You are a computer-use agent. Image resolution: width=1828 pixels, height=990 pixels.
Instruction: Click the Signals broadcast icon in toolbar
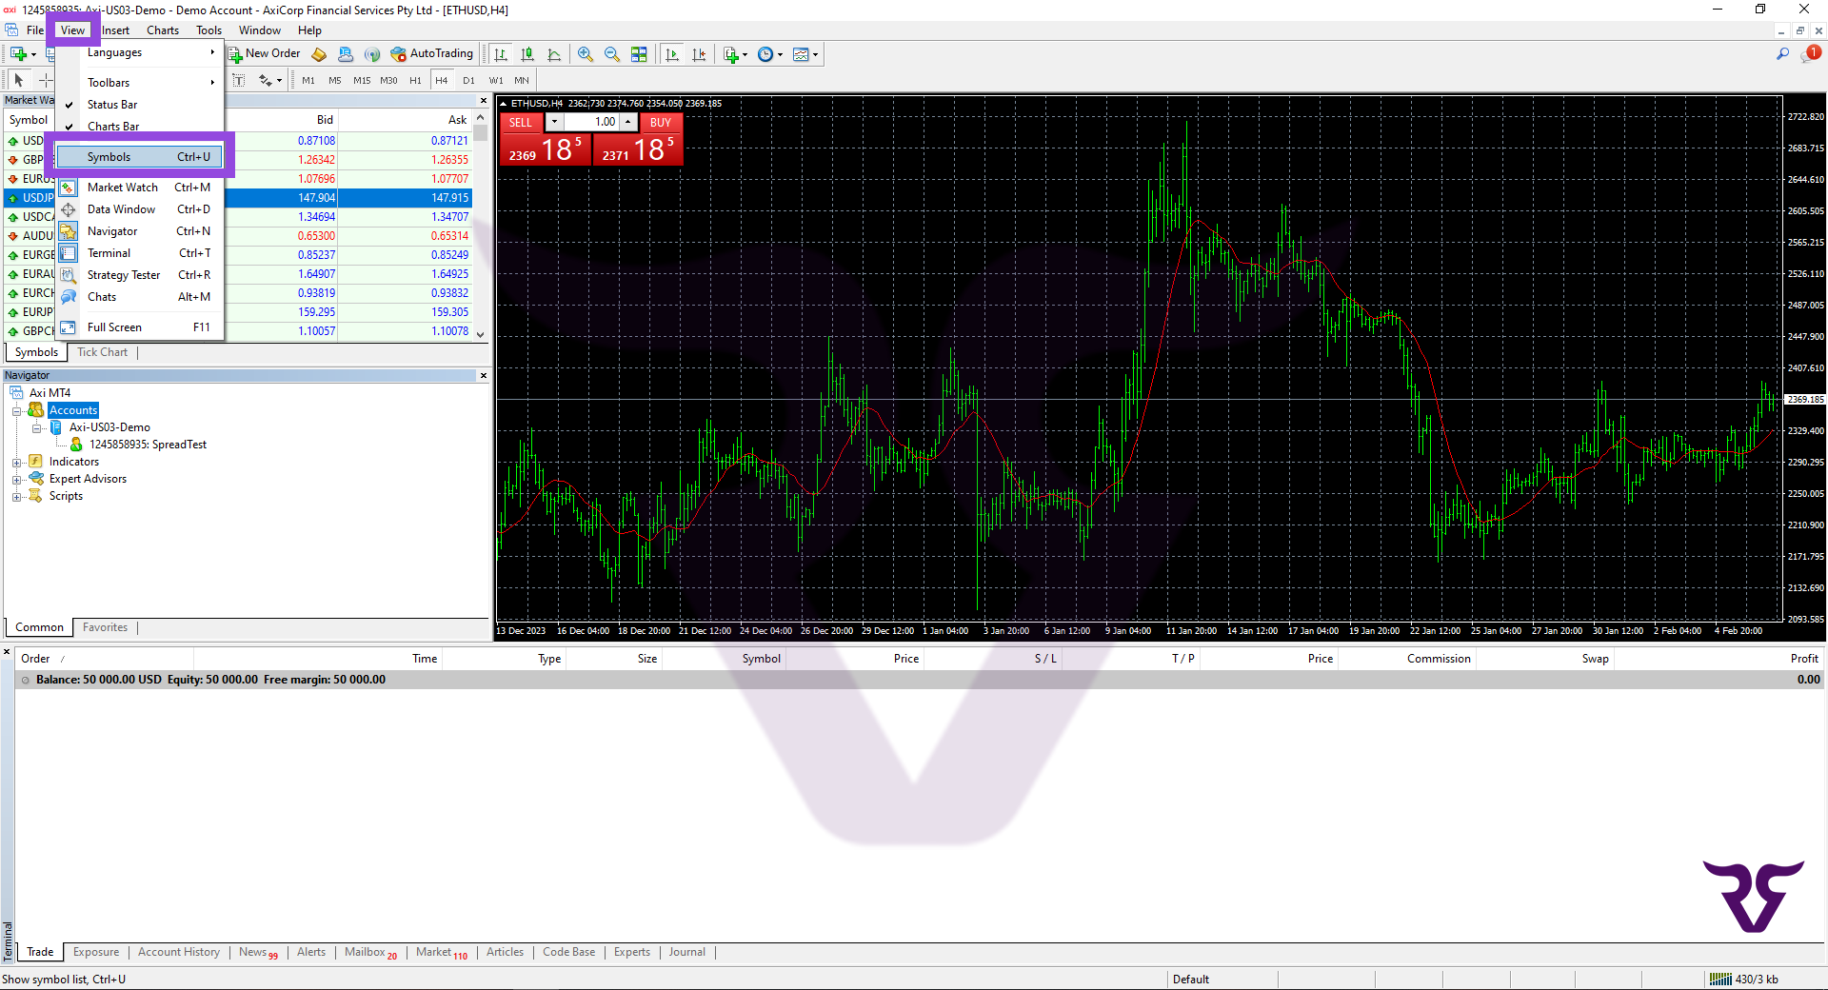[372, 54]
